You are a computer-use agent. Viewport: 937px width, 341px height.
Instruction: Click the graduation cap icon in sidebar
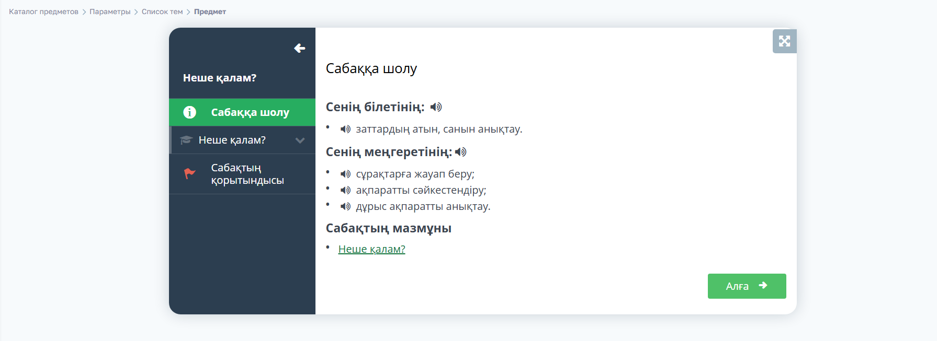[186, 140]
